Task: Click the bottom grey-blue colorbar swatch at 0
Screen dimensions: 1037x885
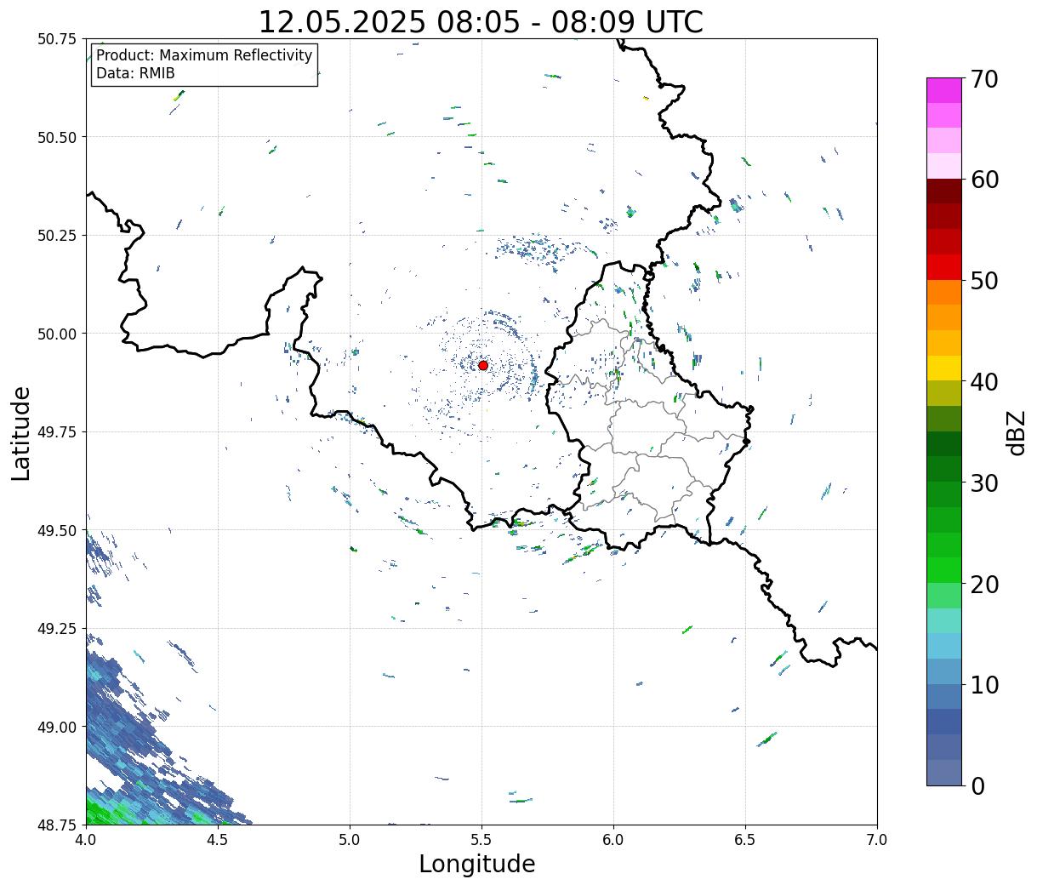Action: (943, 772)
